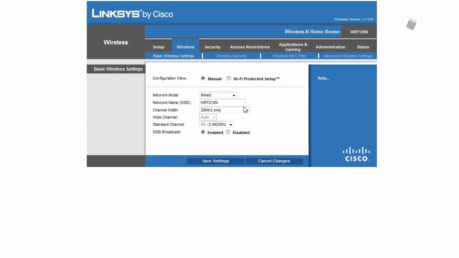Image resolution: width=459 pixels, height=258 pixels.
Task: Open the Help link
Action: coord(323,78)
